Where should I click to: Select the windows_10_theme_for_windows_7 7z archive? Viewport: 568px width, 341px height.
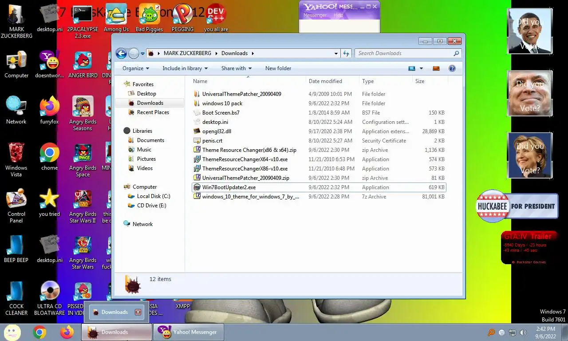[251, 197]
